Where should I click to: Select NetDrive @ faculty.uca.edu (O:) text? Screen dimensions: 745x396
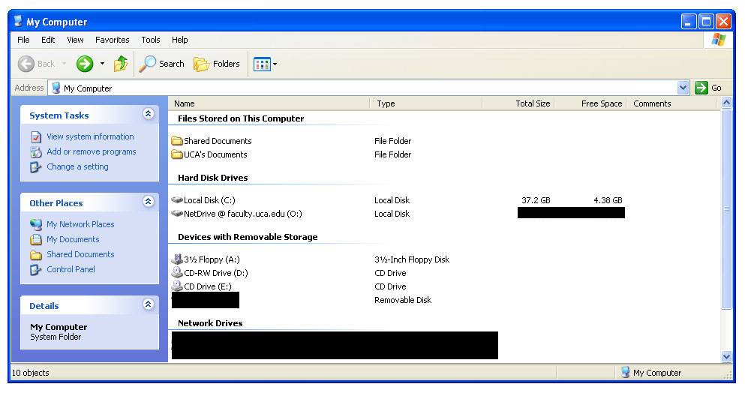click(243, 214)
